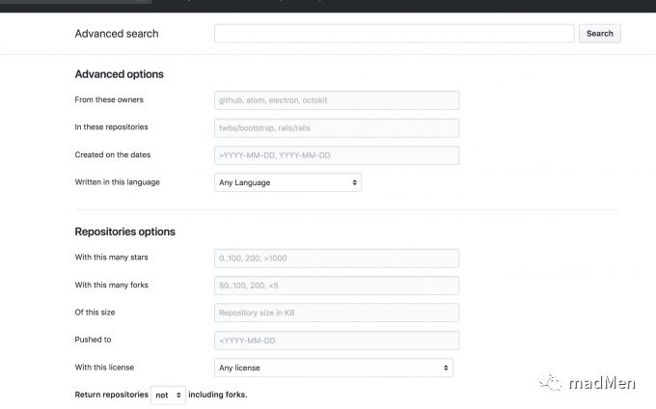The width and height of the screenshot is (656, 409).
Task: Expand the 'Any license' dropdown
Action: 333,368
